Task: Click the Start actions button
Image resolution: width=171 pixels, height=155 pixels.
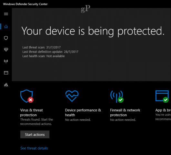Action: (x=35, y=134)
